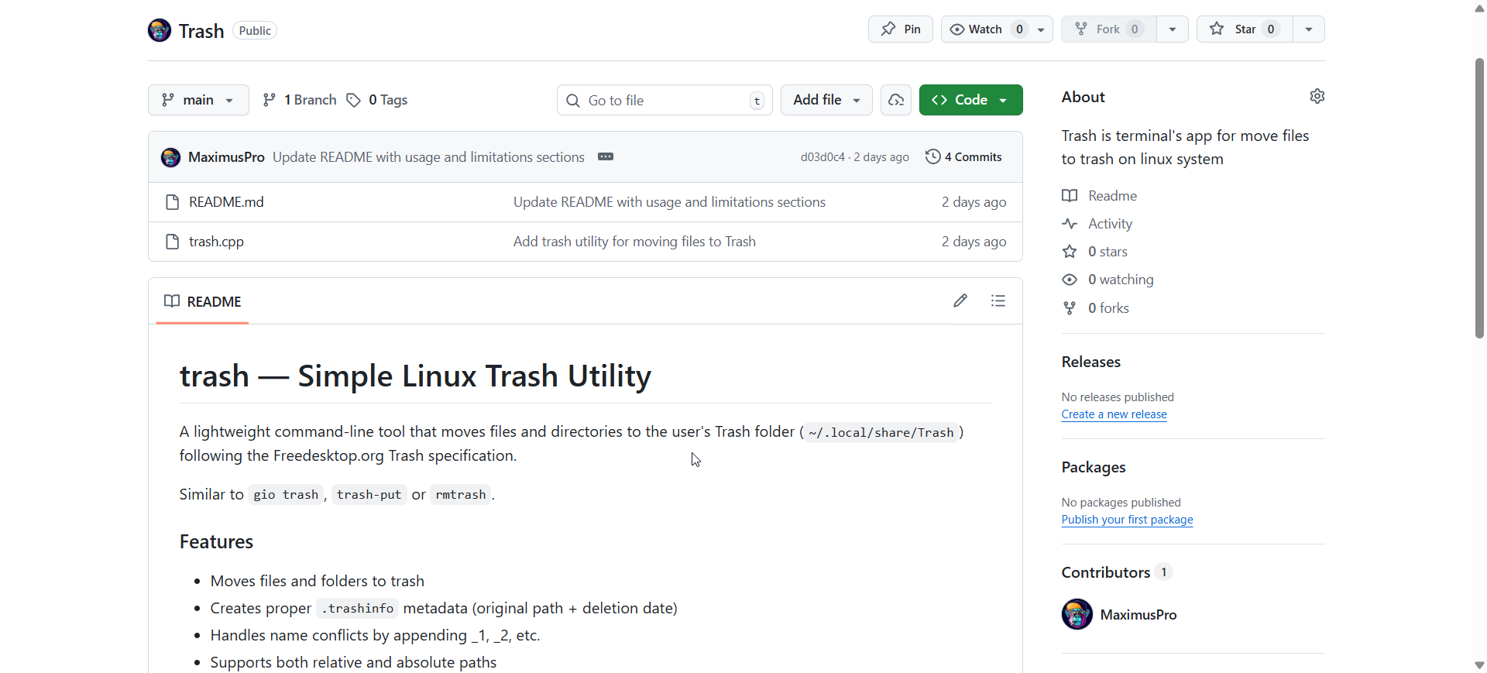This screenshot has height=673, width=1487.
Task: Click the Trash repository owner avatar
Action: pyautogui.click(x=160, y=30)
